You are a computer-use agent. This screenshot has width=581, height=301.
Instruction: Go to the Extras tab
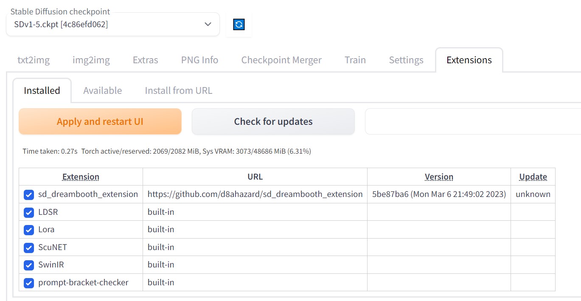pyautogui.click(x=145, y=60)
